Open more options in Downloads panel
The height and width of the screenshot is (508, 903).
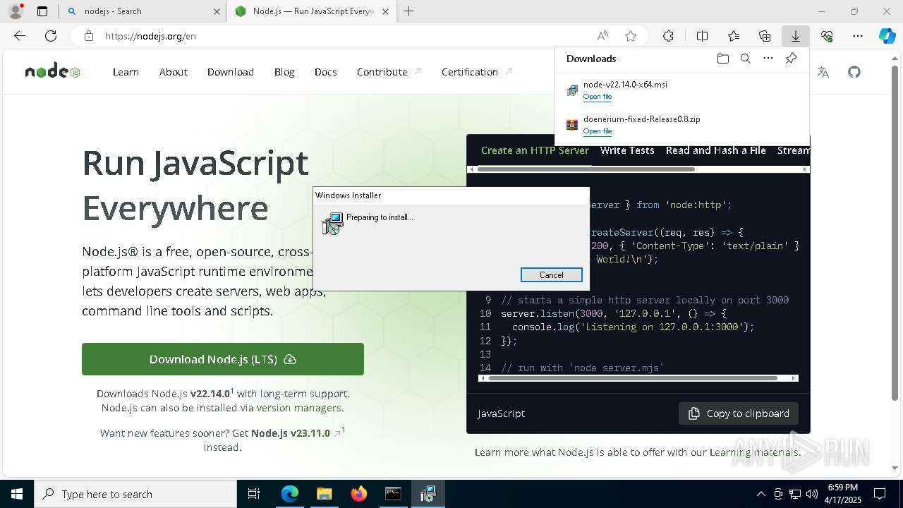pyautogui.click(x=768, y=59)
